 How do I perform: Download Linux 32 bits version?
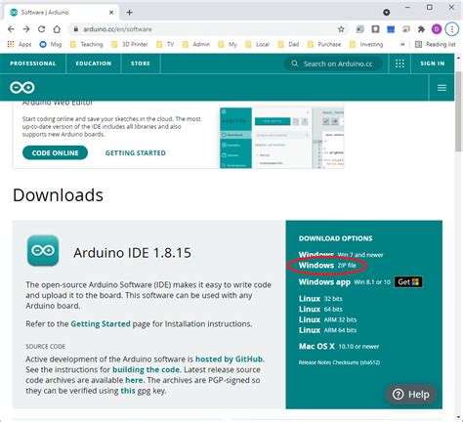pos(320,299)
